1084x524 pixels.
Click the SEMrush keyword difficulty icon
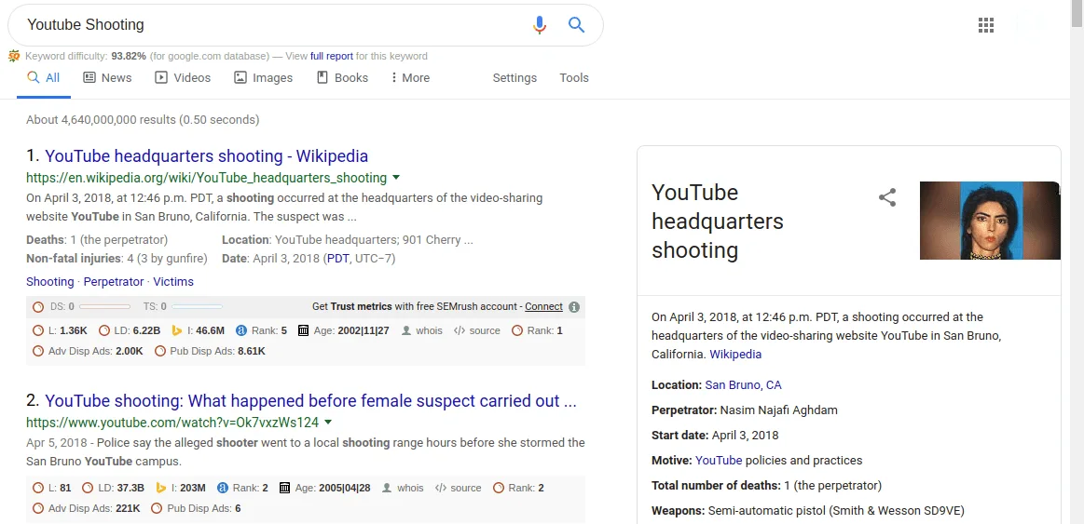[15, 56]
